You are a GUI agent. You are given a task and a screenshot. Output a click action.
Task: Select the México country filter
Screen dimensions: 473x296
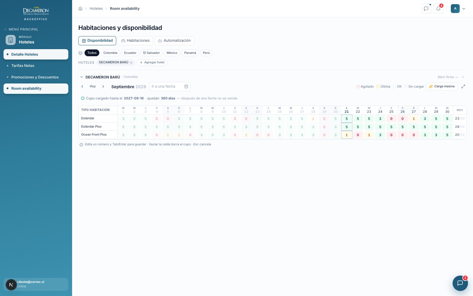(x=172, y=53)
